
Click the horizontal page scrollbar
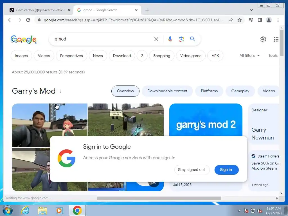[159, 198]
